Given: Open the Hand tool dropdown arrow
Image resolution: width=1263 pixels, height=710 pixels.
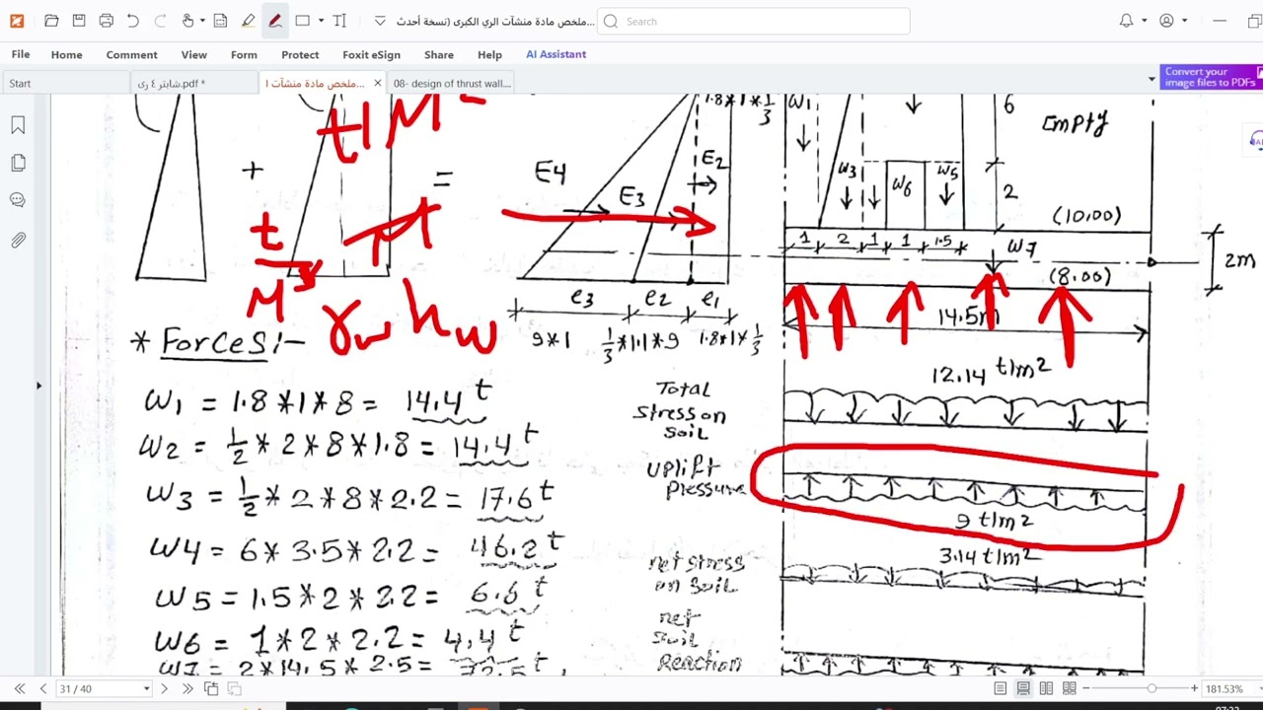Looking at the screenshot, I should 203,21.
